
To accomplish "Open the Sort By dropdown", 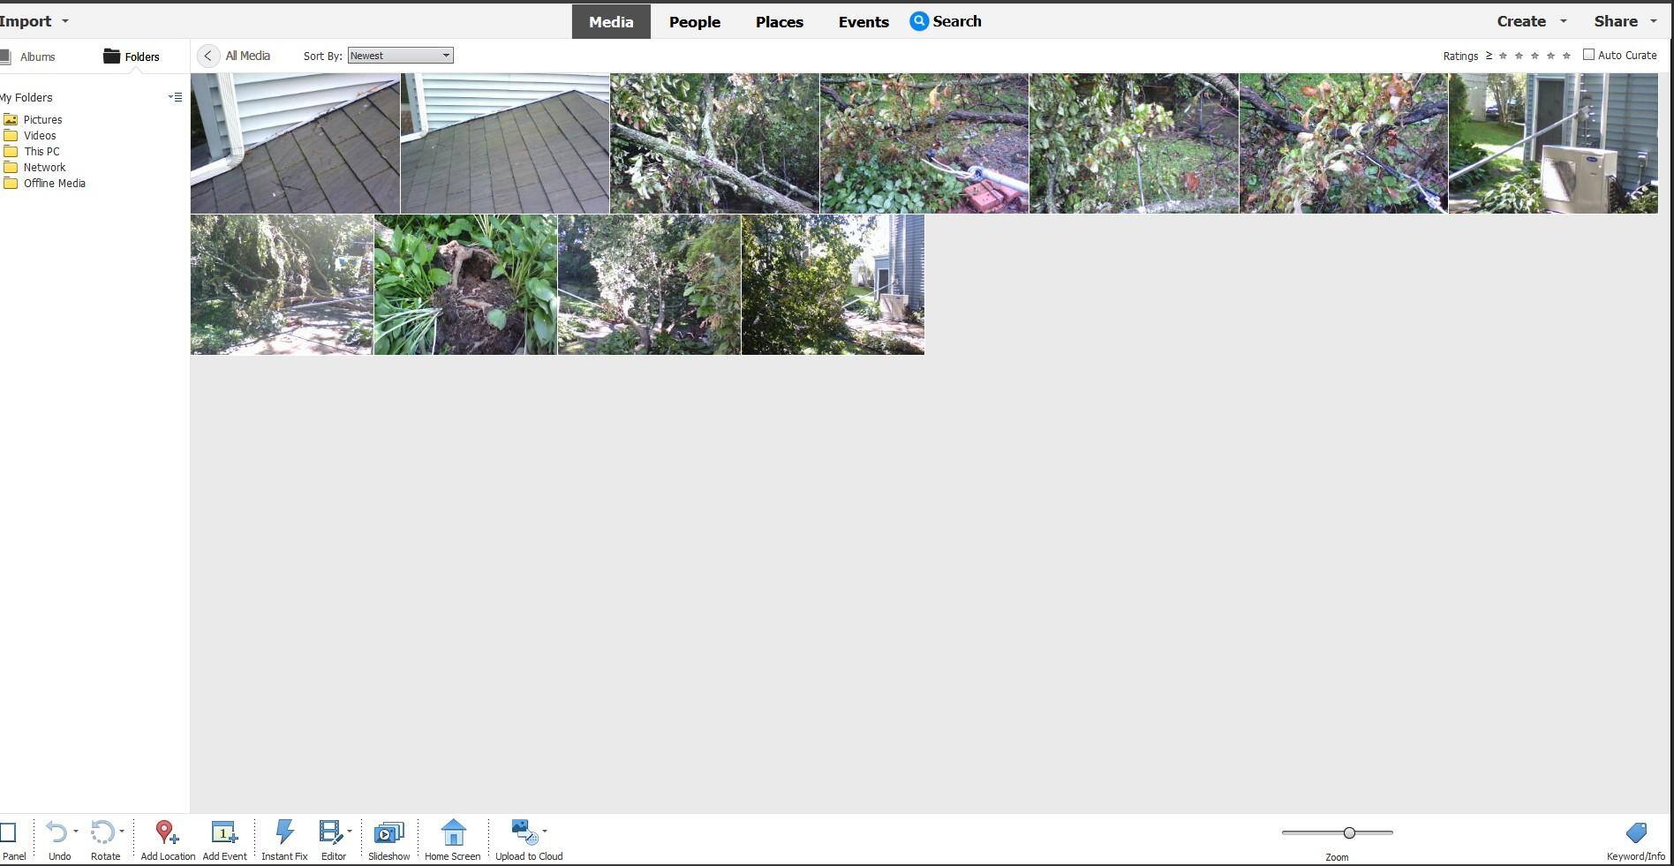I will point(399,55).
